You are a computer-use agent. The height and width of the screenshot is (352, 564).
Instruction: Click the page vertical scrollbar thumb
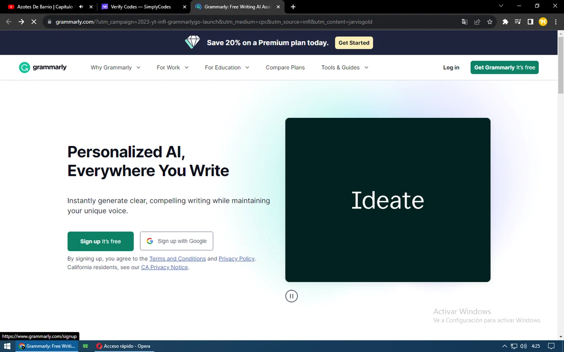561,65
